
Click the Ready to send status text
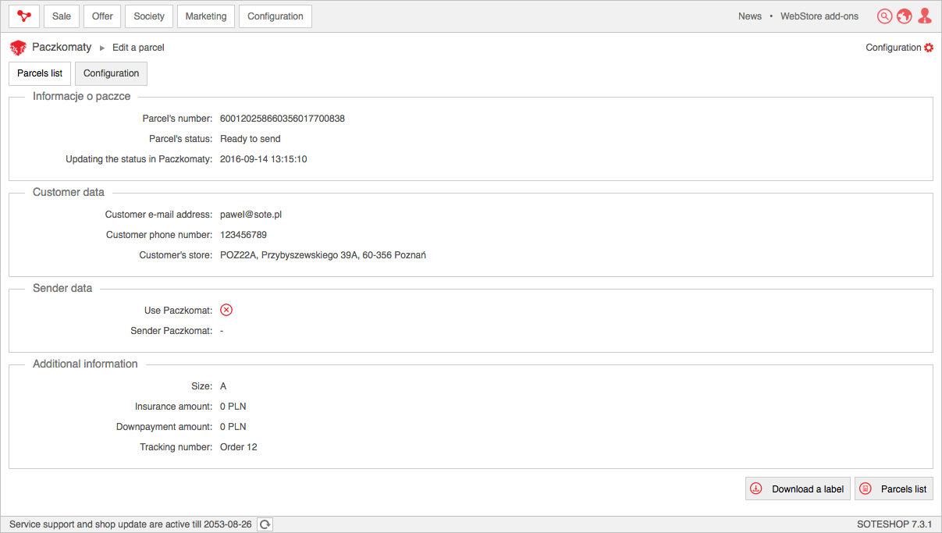[251, 139]
